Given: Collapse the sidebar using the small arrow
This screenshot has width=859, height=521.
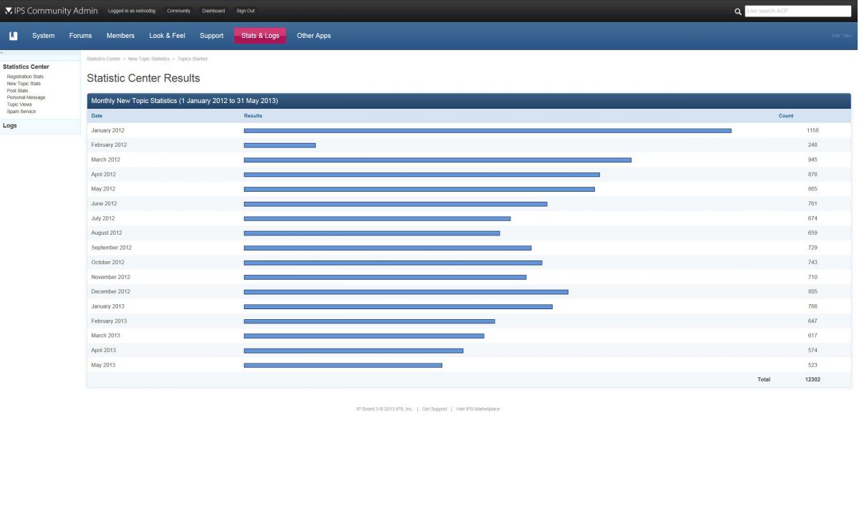Looking at the screenshot, I should 2,53.
